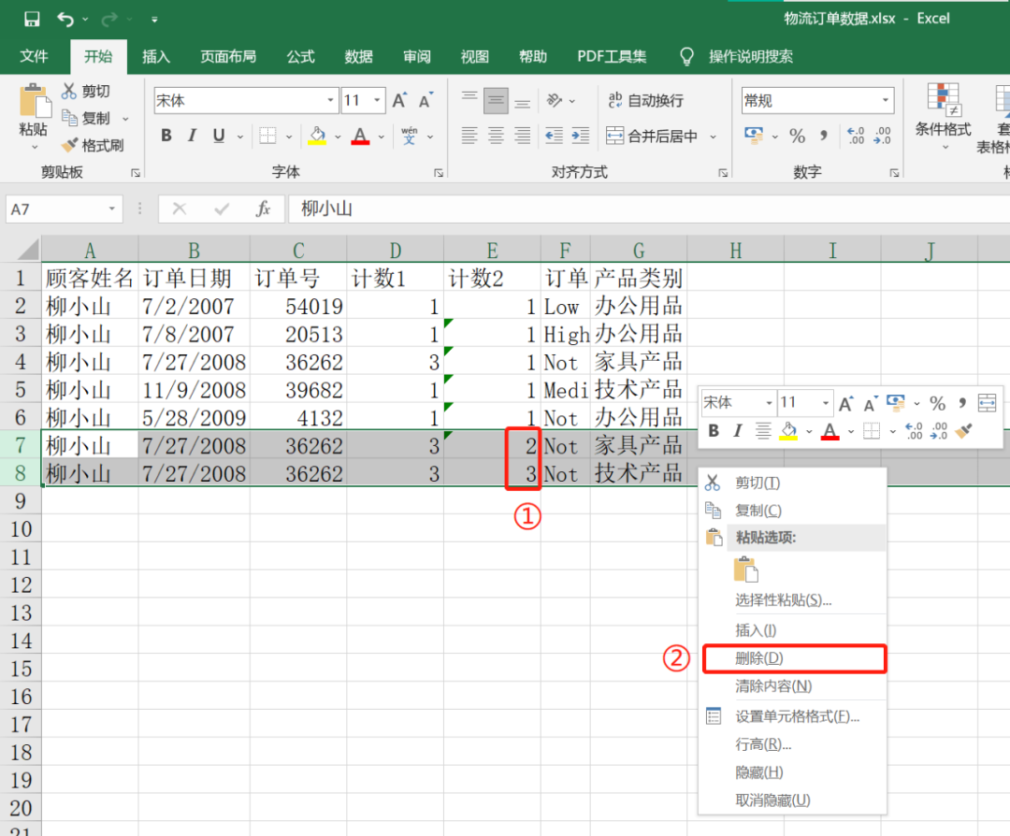Click ribbon Percent Style button
Image resolution: width=1010 pixels, height=836 pixels.
(798, 136)
